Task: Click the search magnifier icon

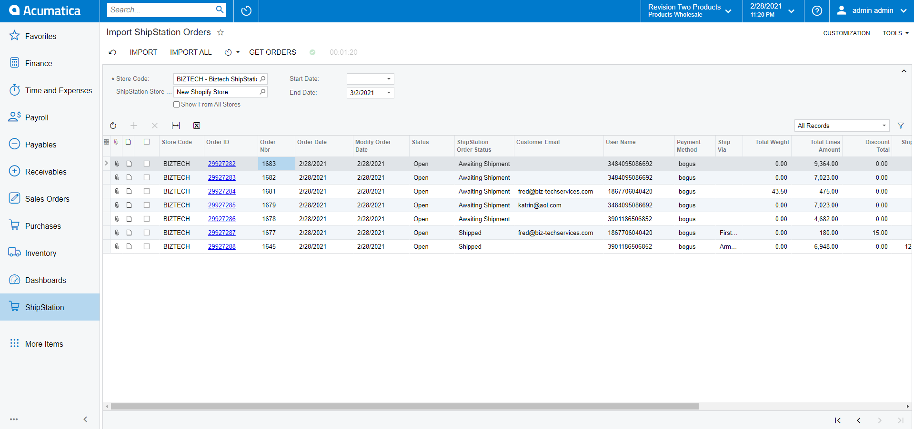Action: (220, 10)
